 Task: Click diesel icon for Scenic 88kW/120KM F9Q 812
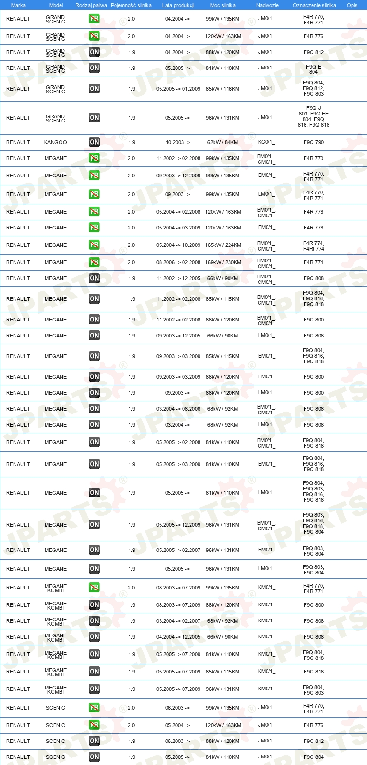[x=94, y=741]
